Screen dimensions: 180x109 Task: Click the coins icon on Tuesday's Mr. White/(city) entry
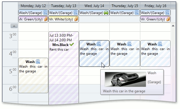[x=76, y=19]
